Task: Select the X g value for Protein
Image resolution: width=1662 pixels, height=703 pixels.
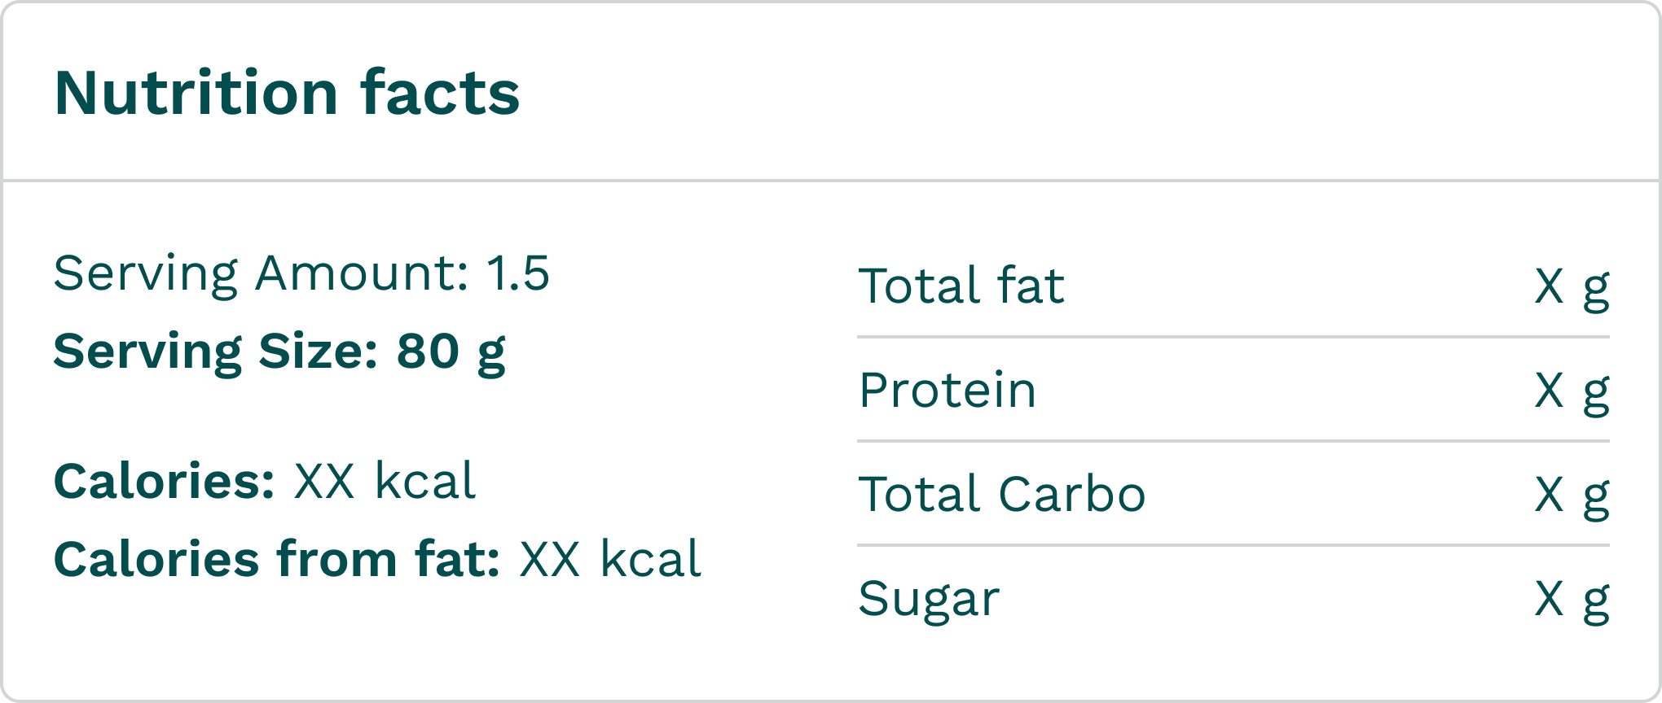Action: 1572,391
